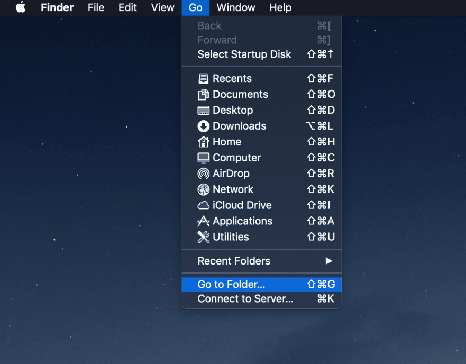Open the Window menu

236,7
